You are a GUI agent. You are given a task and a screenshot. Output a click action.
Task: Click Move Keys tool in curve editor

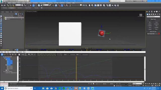[2, 54]
